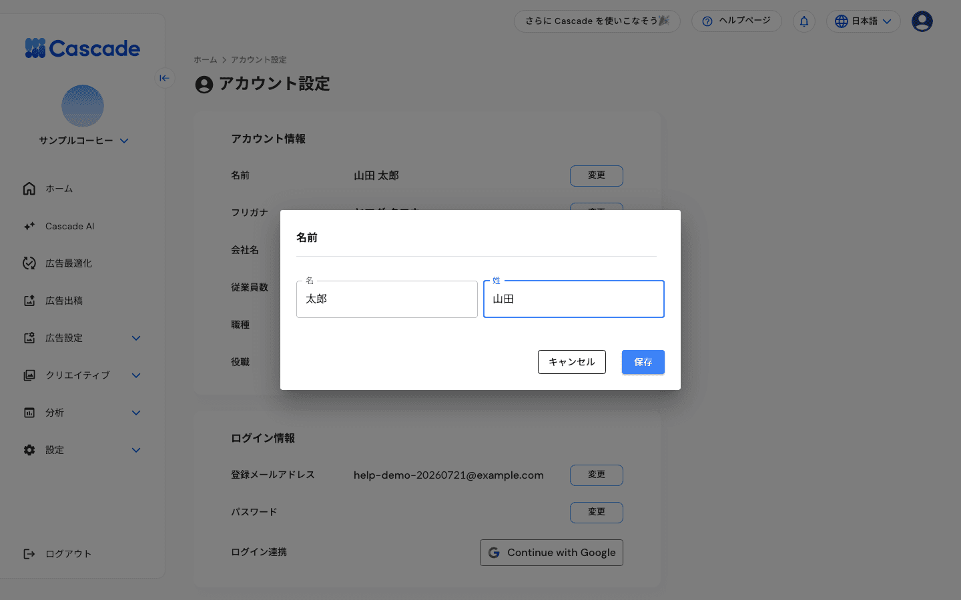This screenshot has width=961, height=600.
Task: Click the クリエイティブ image icon
Action: [29, 375]
